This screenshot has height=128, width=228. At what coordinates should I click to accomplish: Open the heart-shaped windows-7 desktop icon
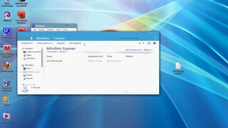tap(7, 118)
